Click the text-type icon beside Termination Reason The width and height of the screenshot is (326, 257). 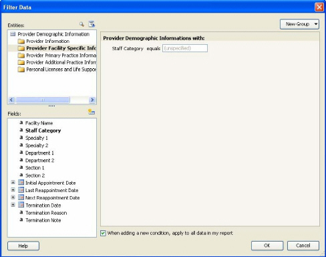tap(21, 212)
